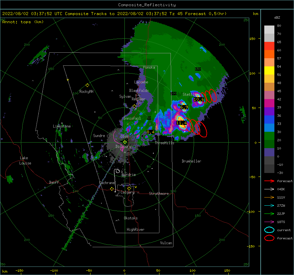
Task: Click the Didsbury town label
Action: 123,146
